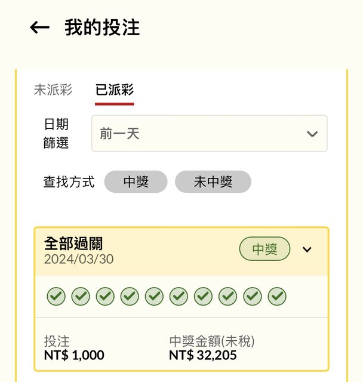Click the fifth green checkmark circle
Image resolution: width=363 pixels, height=382 pixels.
tap(154, 296)
